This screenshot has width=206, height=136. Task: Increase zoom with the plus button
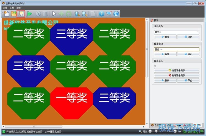click(175, 131)
